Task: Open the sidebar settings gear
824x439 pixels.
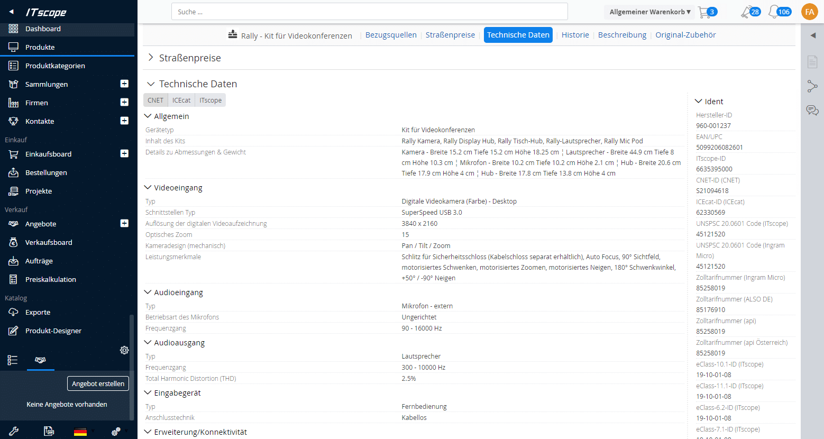Action: coord(124,350)
